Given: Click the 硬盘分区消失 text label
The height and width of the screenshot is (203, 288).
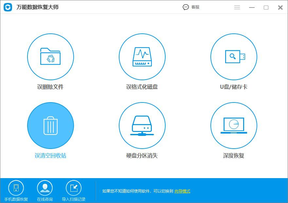Looking at the screenshot, I should 142,156.
